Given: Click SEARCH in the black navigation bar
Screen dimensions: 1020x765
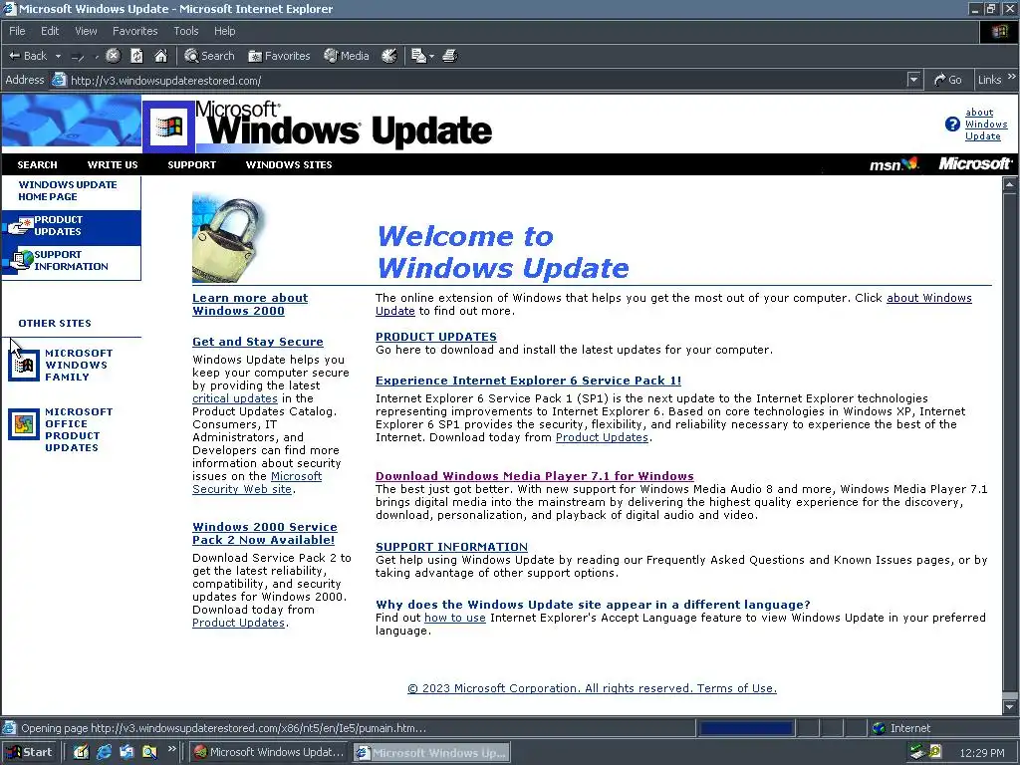Looking at the screenshot, I should pyautogui.click(x=37, y=164).
